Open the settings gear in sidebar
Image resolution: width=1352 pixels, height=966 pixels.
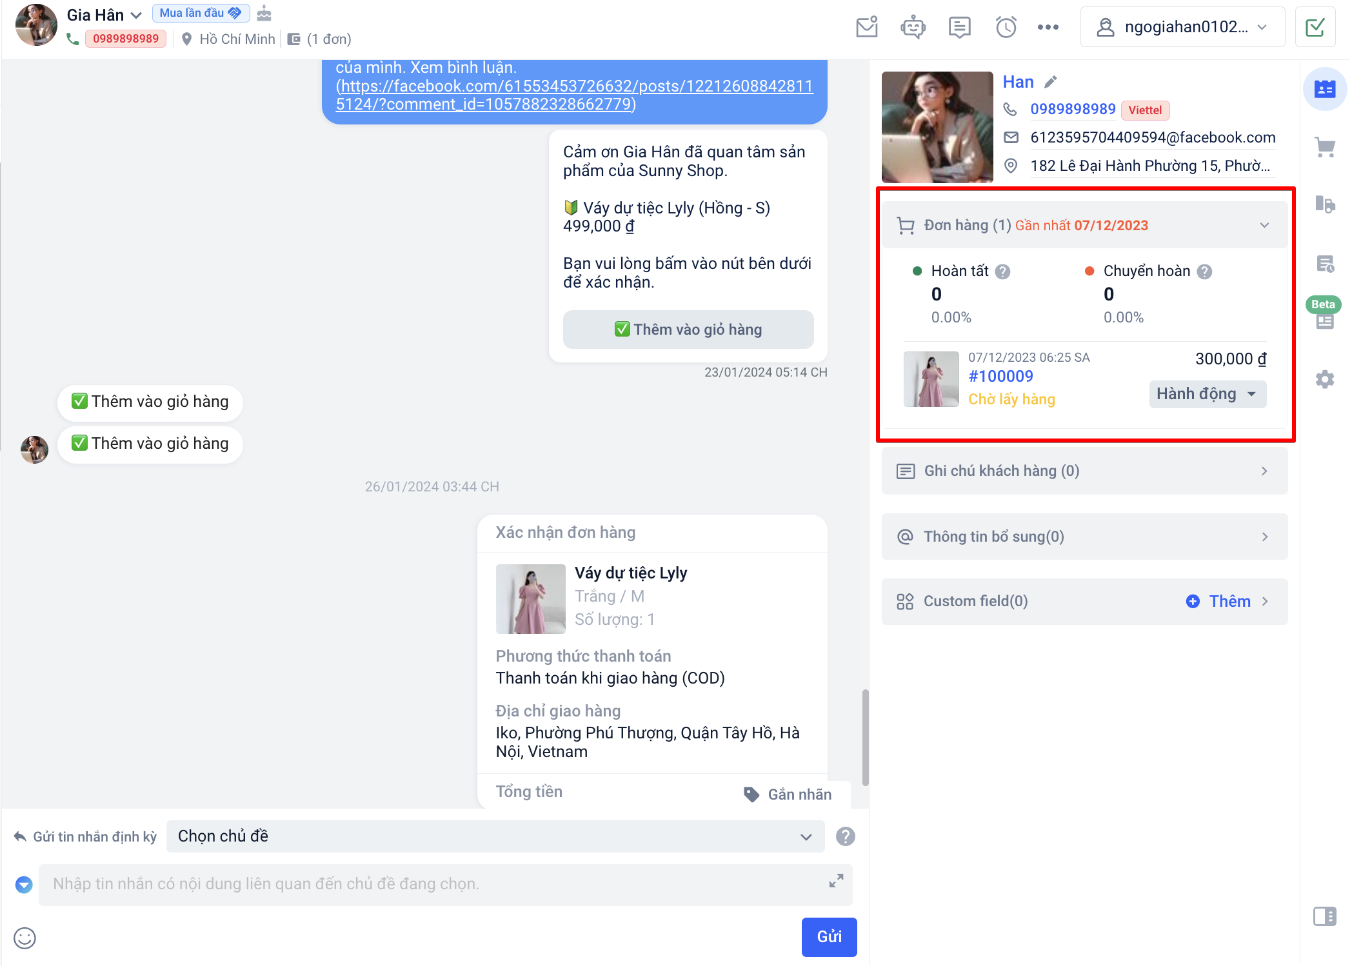point(1324,379)
